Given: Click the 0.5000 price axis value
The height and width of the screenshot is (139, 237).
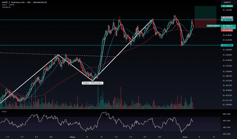Looking at the screenshot, I should point(227,71).
